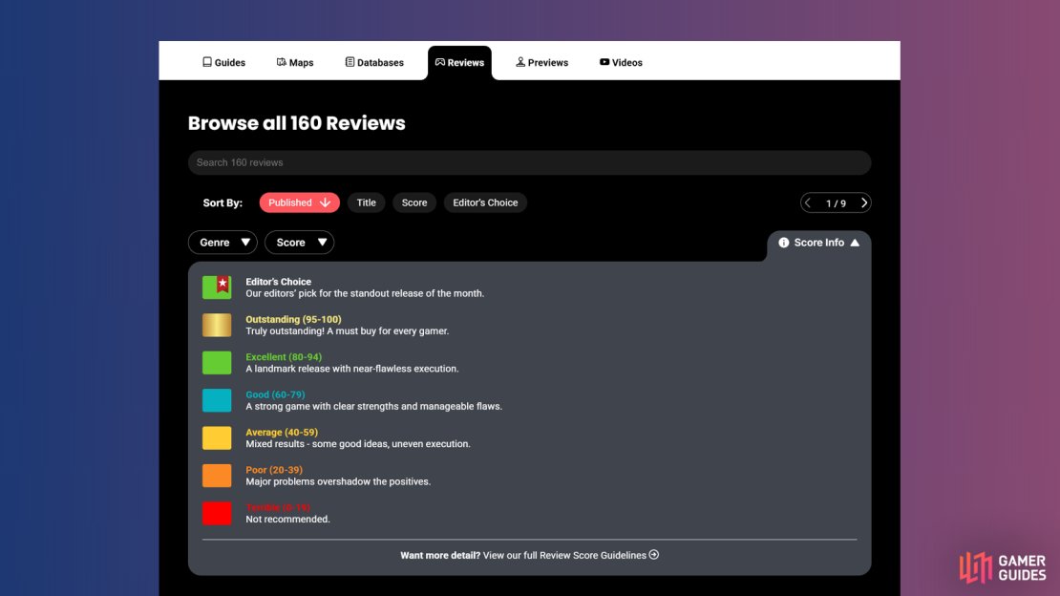Click the teal Good swatch

[217, 400]
